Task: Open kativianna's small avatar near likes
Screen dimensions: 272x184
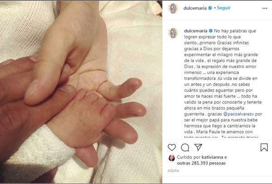Action: pyautogui.click(x=172, y=158)
